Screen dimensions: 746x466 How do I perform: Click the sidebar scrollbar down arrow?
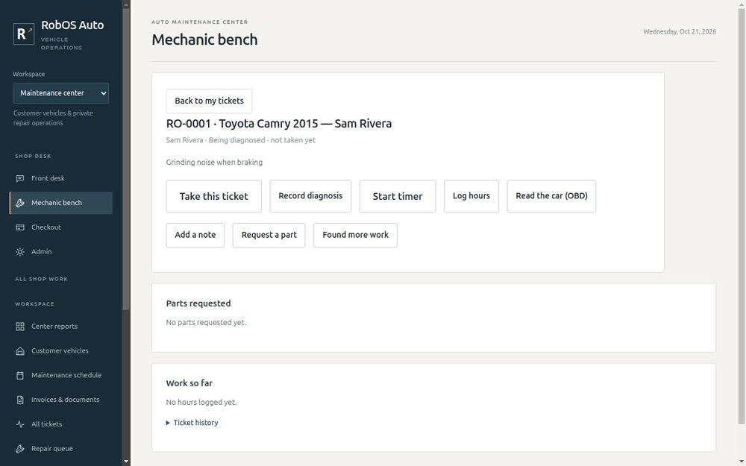click(x=126, y=462)
